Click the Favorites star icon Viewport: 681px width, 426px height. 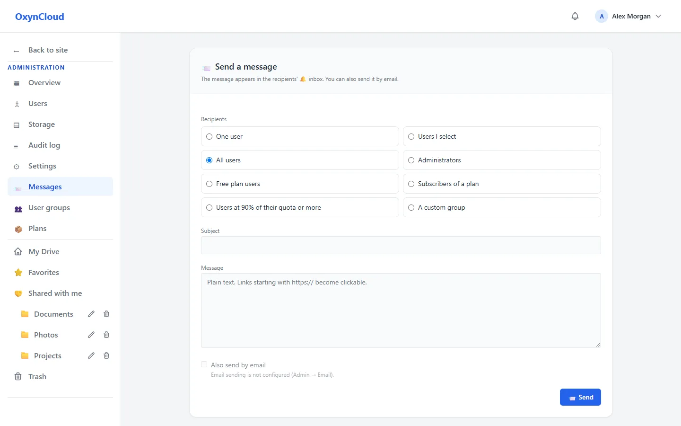click(18, 272)
